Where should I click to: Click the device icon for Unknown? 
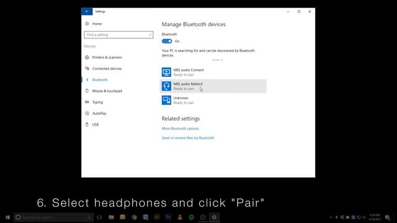[x=166, y=100]
